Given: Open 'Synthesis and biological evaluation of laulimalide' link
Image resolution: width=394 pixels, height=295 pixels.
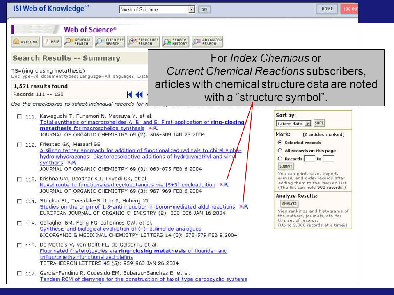Looking at the screenshot, I should pyautogui.click(x=120, y=229).
